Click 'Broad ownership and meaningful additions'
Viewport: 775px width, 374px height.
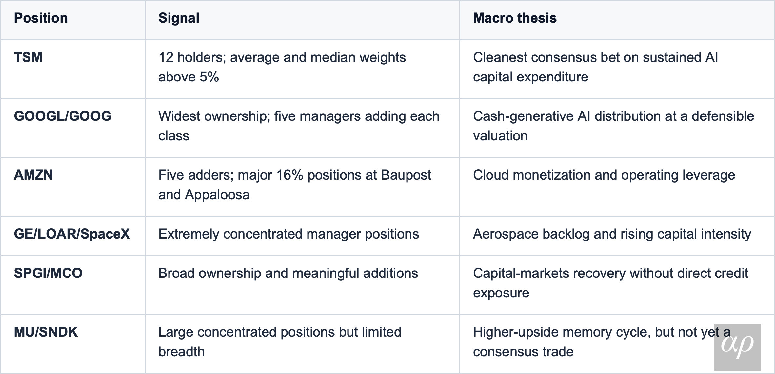pyautogui.click(x=288, y=273)
